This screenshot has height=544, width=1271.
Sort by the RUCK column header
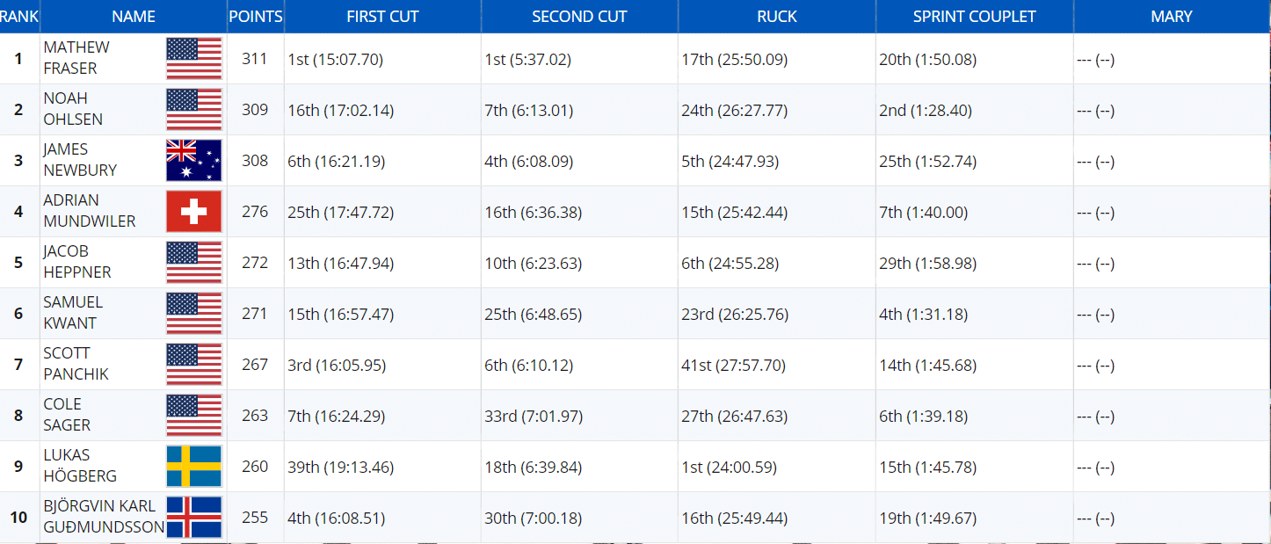(x=777, y=17)
